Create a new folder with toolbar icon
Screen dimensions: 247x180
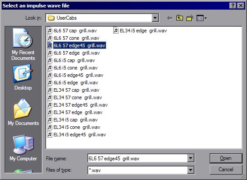pyautogui.click(x=190, y=18)
